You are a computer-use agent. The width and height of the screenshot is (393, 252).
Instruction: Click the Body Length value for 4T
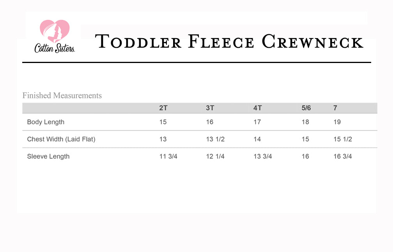[257, 122]
